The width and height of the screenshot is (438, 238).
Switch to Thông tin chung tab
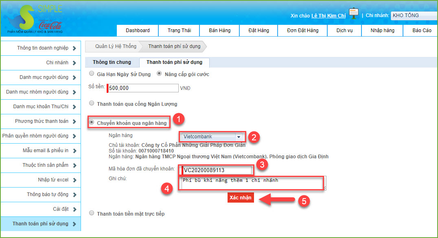click(x=112, y=62)
